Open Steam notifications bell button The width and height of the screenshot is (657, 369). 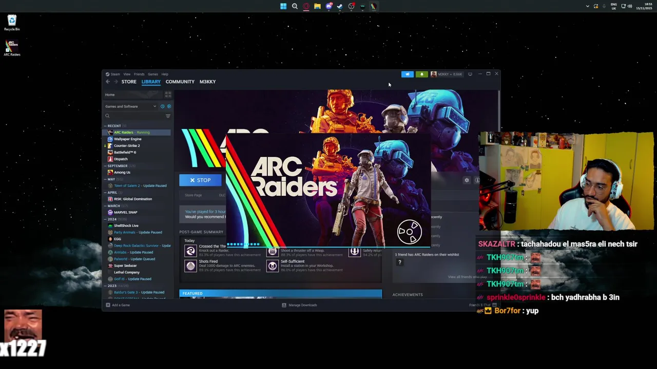(x=422, y=74)
